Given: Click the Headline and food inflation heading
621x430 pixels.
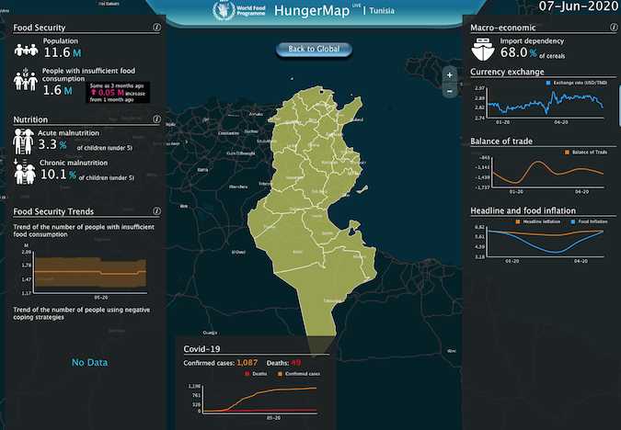Looking at the screenshot, I should (523, 210).
